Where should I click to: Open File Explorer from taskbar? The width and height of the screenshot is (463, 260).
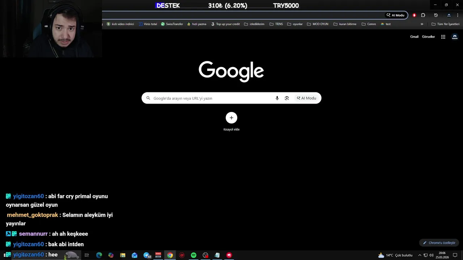[123, 255]
